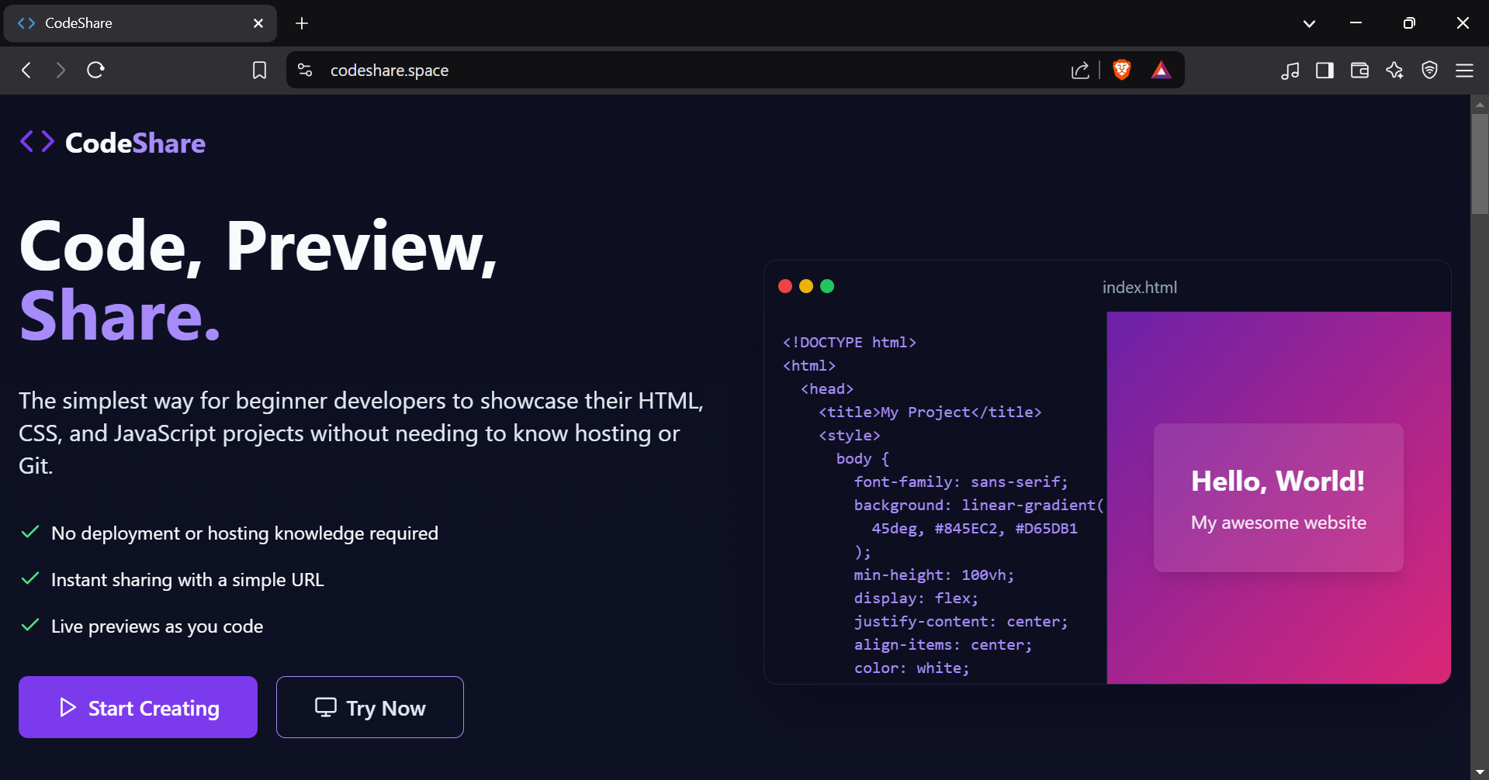1489x780 pixels.
Task: Expand the tab search dropdown arrow
Action: coord(1309,23)
